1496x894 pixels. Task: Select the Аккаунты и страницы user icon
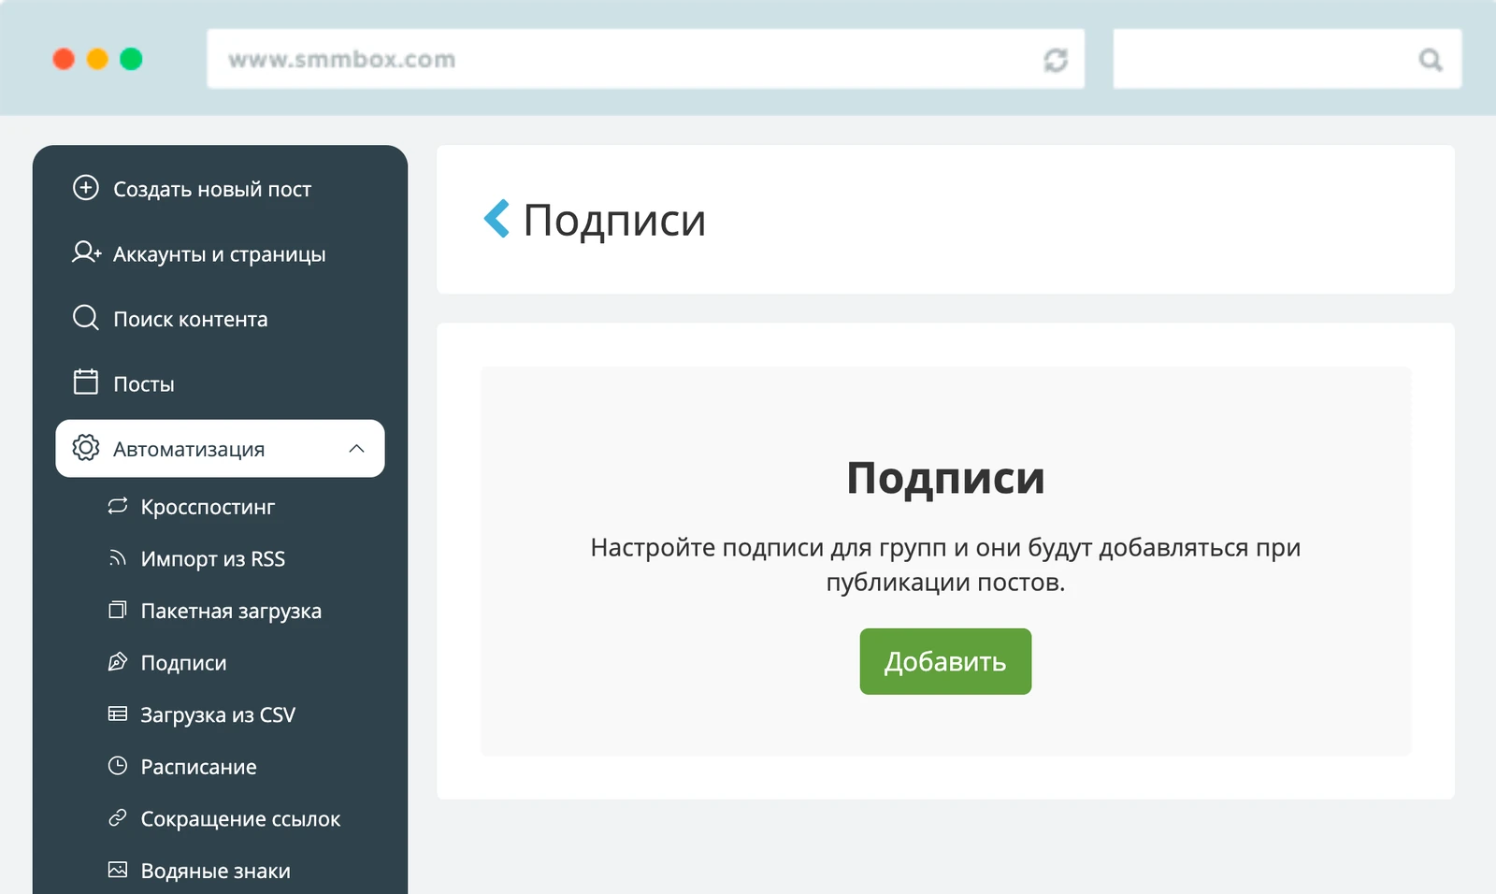85,252
